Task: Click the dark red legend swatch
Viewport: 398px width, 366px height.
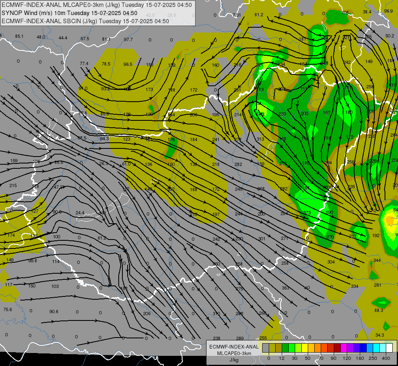Action: pyautogui.click(x=337, y=348)
